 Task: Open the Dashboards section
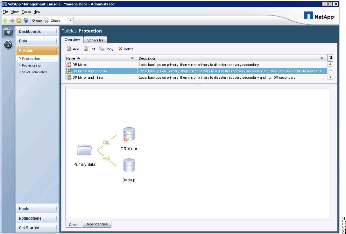(37, 31)
